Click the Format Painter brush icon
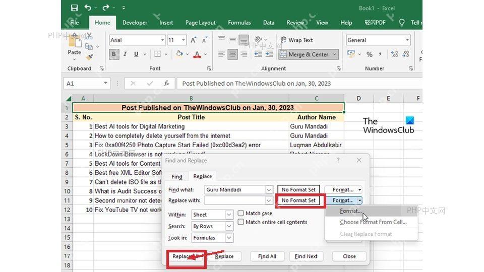 click(x=90, y=57)
